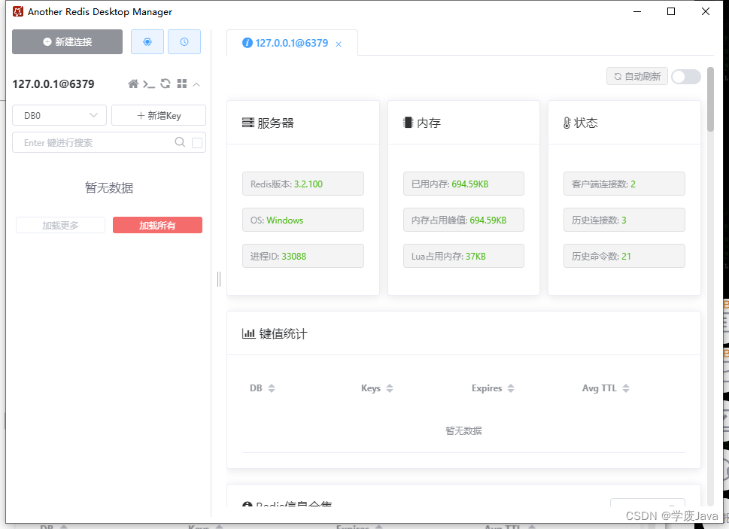The width and height of the screenshot is (729, 529).
Task: Go to connection home with house icon
Action: (133, 84)
